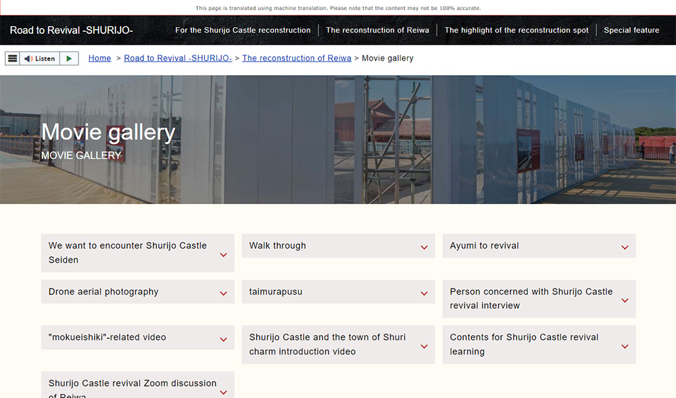Click the Listen speaker button
The height and width of the screenshot is (398, 676).
click(40, 59)
